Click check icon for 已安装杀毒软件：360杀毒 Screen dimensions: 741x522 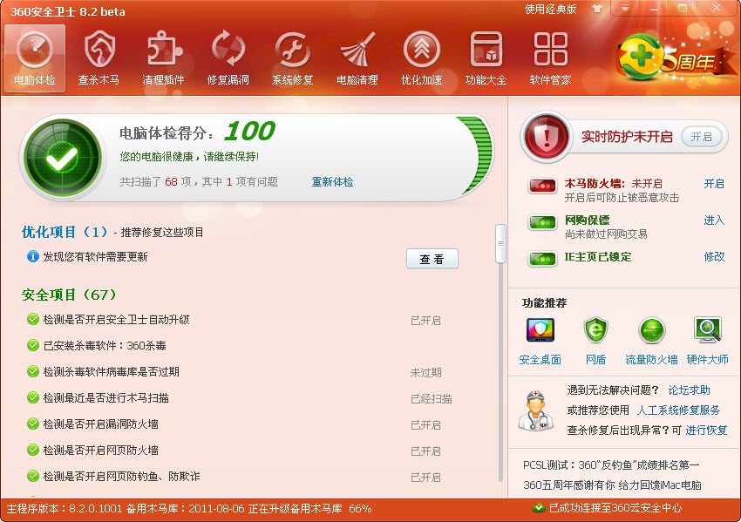(x=32, y=345)
